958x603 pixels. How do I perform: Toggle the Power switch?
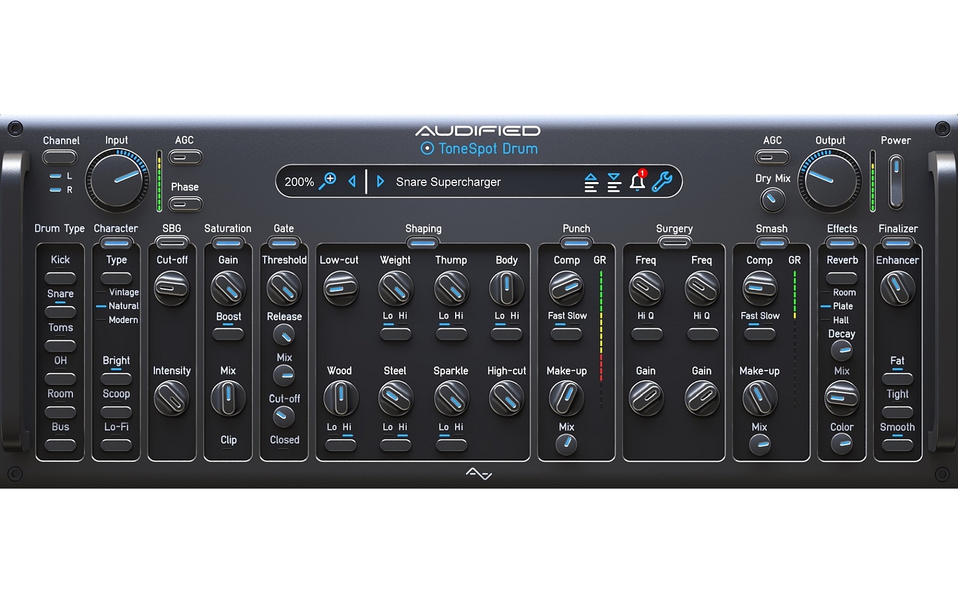point(896,181)
